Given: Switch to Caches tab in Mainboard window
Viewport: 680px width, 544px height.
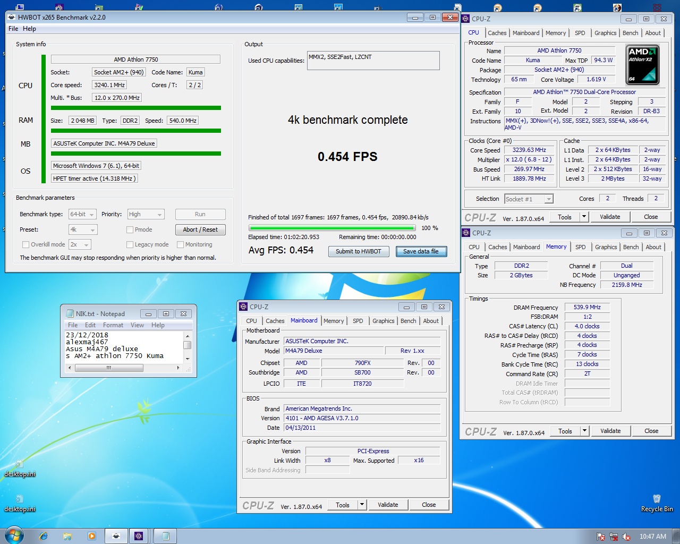Looking at the screenshot, I should coord(275,321).
